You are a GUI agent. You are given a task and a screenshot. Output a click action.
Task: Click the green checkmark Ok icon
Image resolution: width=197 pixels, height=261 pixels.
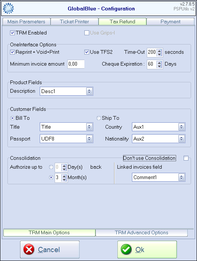(x=126, y=250)
